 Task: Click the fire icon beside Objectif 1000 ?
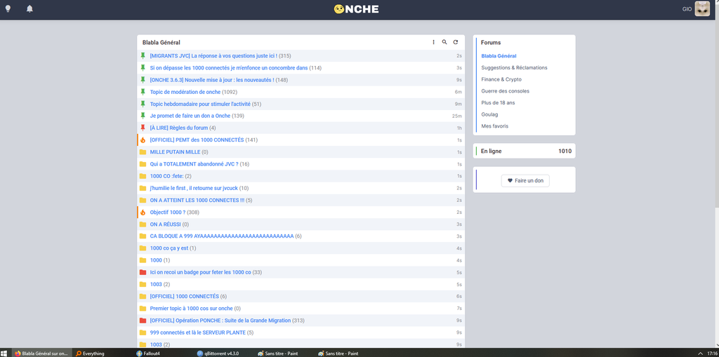tap(143, 213)
